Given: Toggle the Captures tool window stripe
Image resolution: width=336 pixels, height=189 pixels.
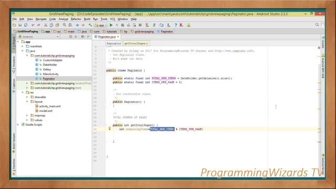Looking at the screenshot, I should pos(14,86).
